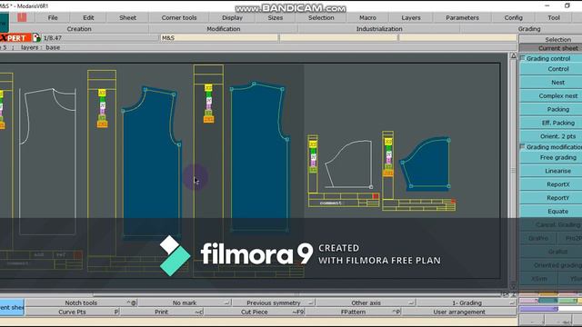Click the User arrangement button
Screen dimensions: 582x327
click(459, 312)
